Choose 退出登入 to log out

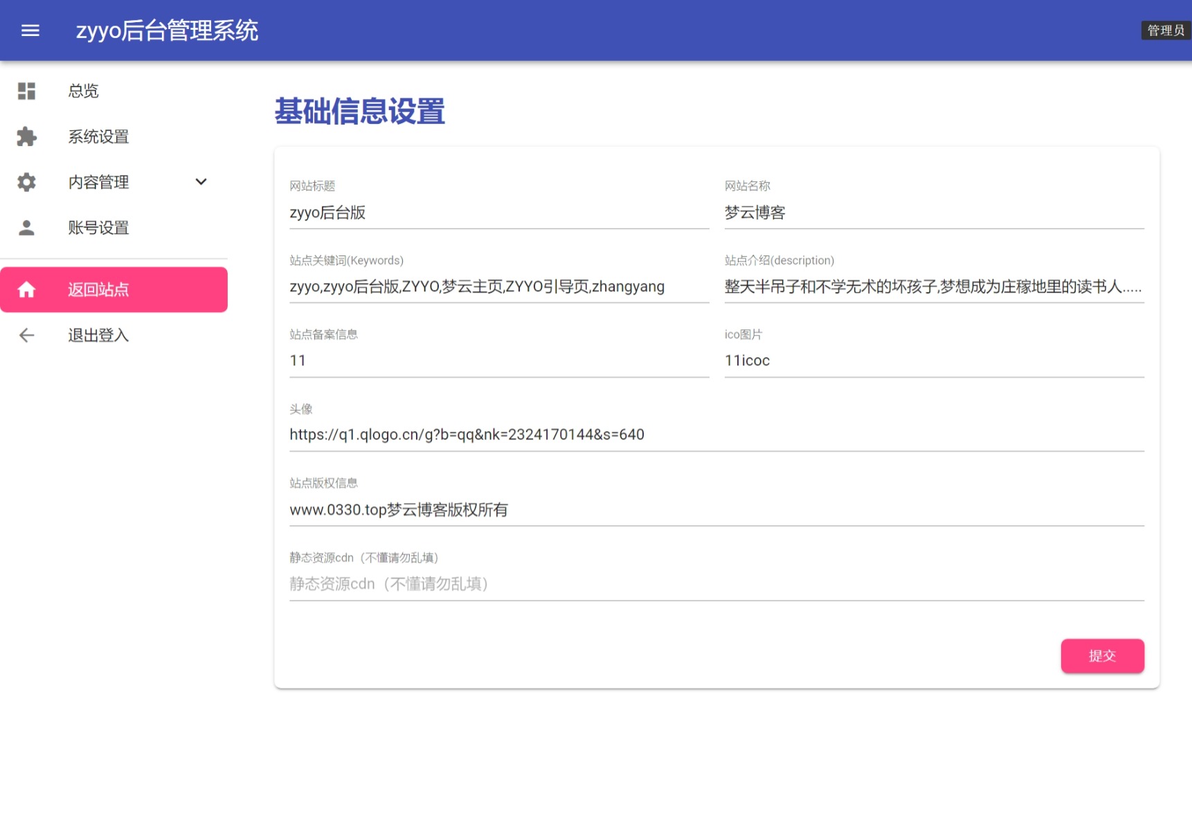(98, 335)
